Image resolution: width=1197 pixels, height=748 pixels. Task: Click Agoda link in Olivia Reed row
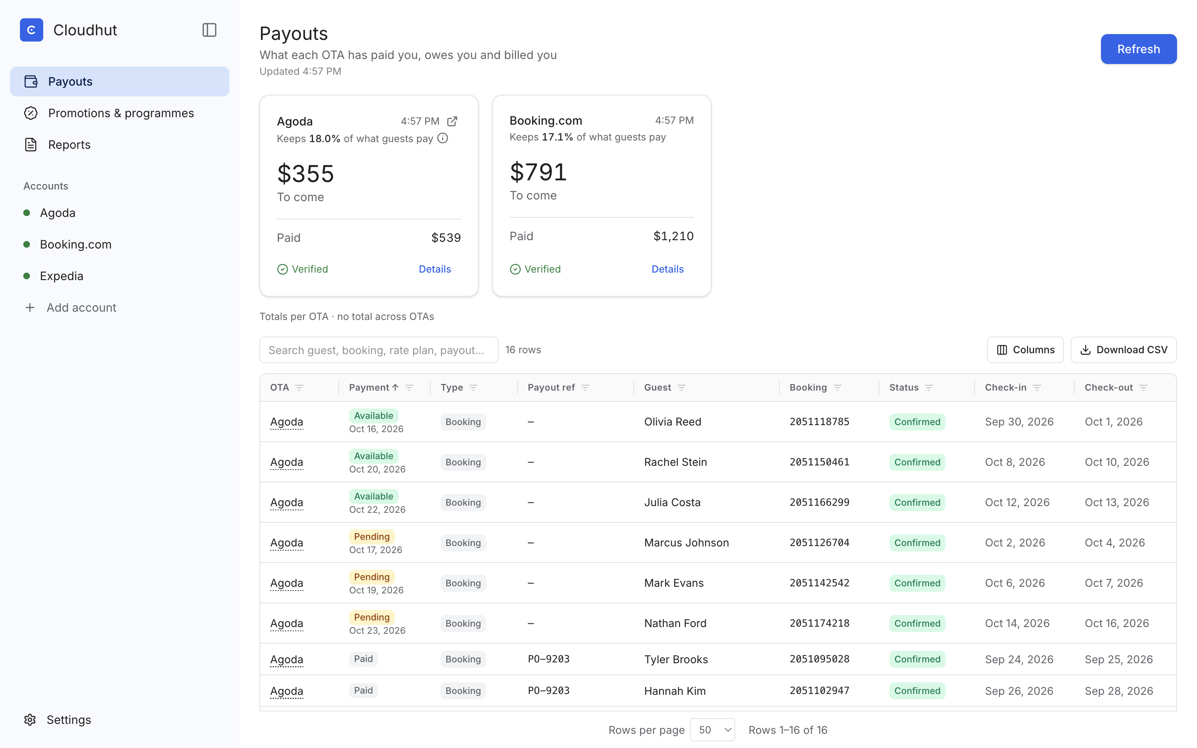click(286, 422)
